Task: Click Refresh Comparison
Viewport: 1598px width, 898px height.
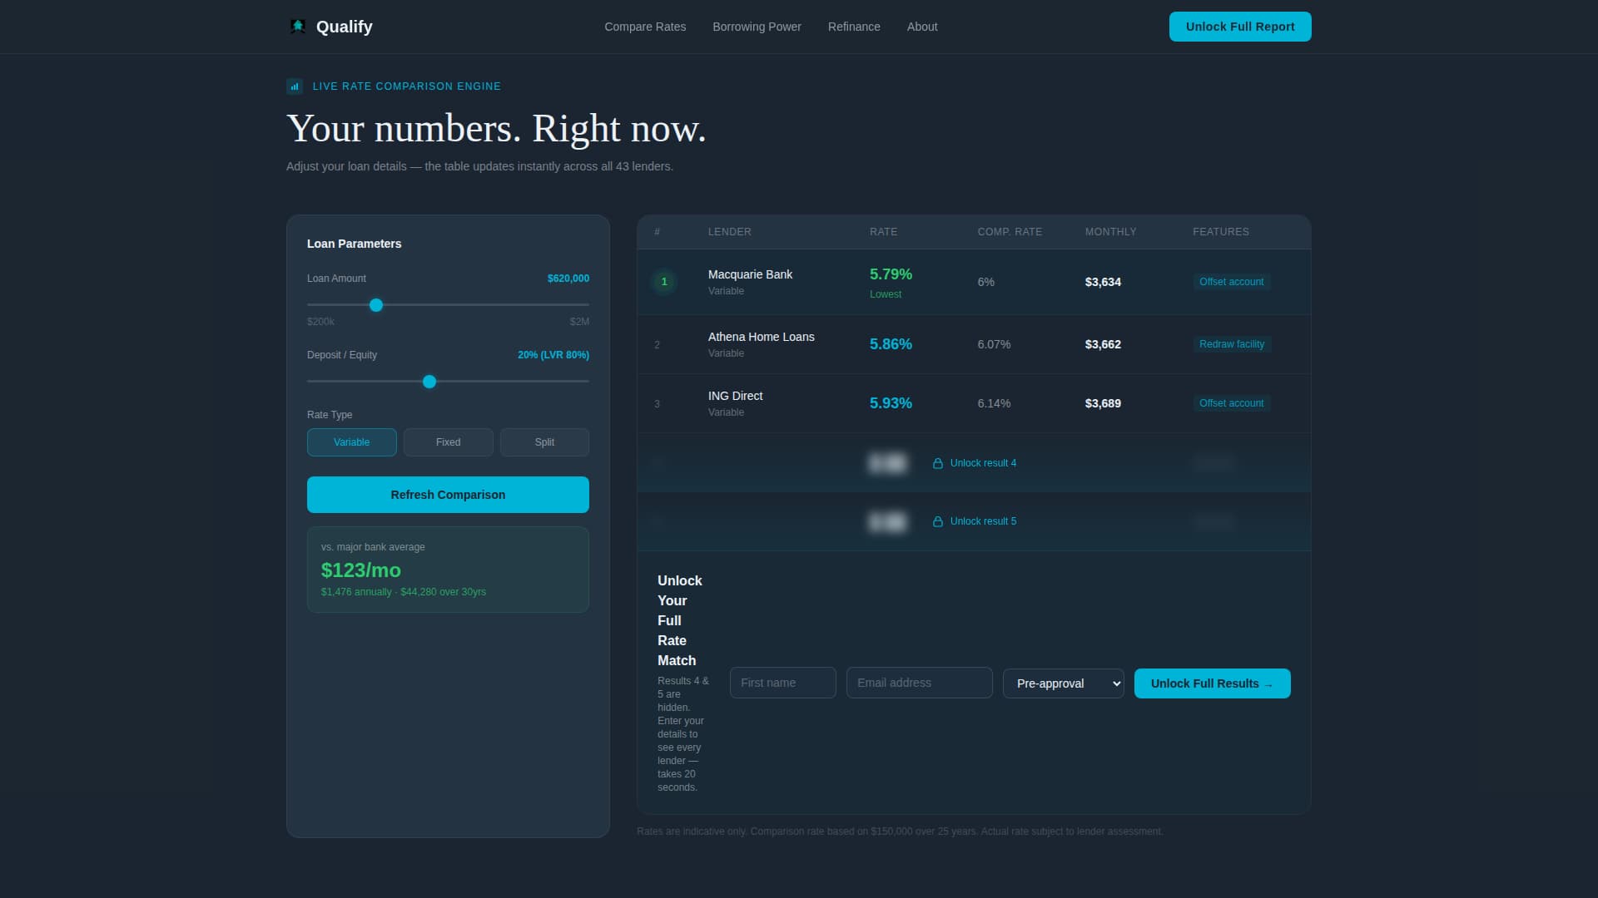Action: [448, 495]
